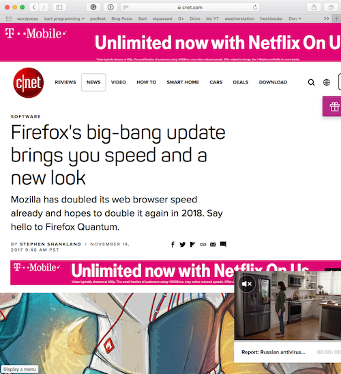Click the CNET logo home link
The height and width of the screenshot is (374, 341).
coord(29,83)
